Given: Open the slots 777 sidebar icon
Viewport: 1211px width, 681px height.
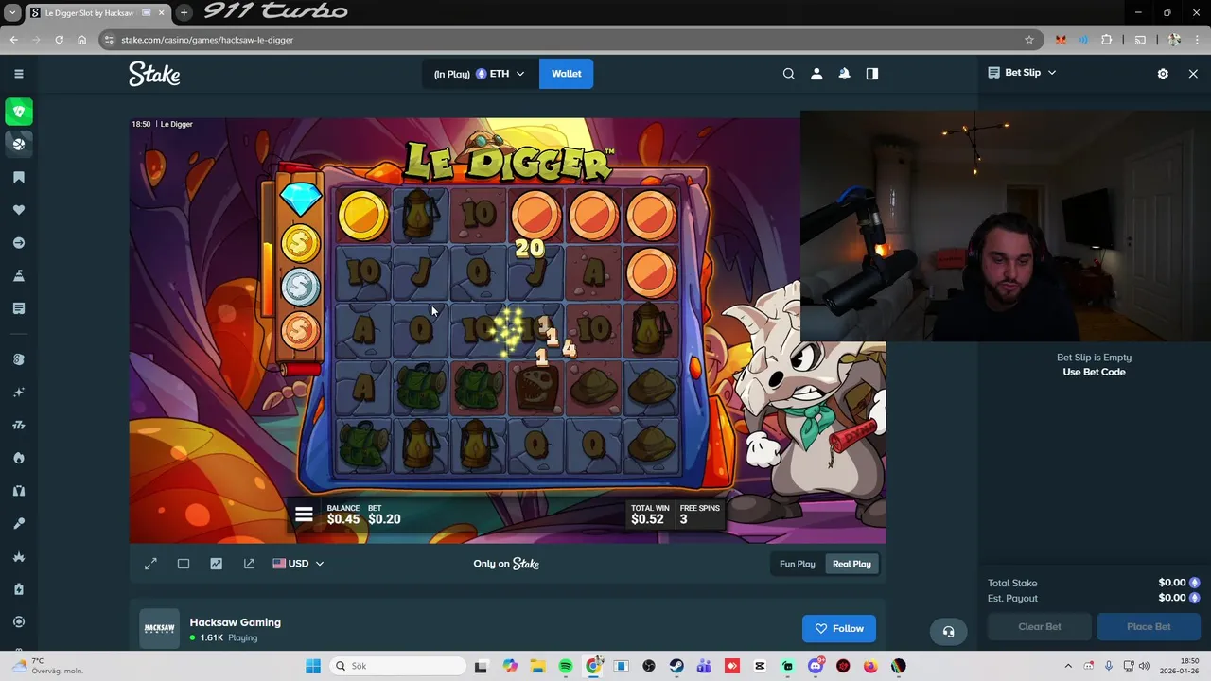Looking at the screenshot, I should click(x=19, y=426).
